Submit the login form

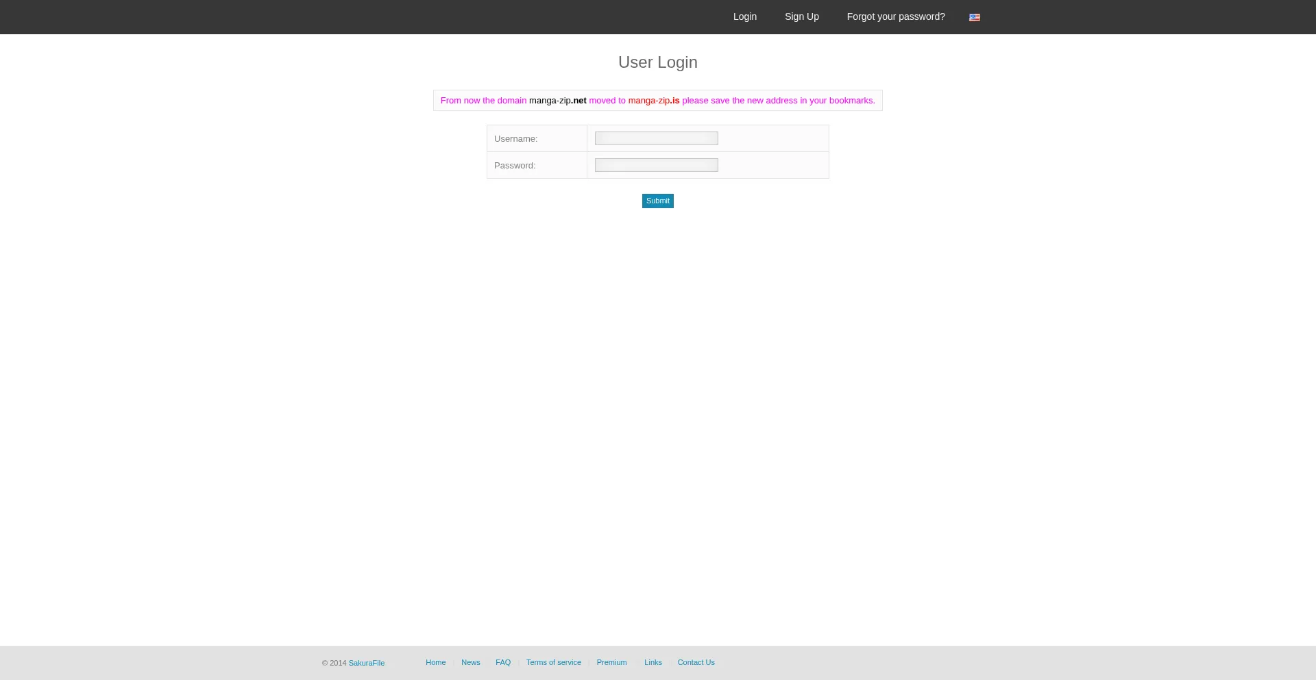(x=658, y=201)
